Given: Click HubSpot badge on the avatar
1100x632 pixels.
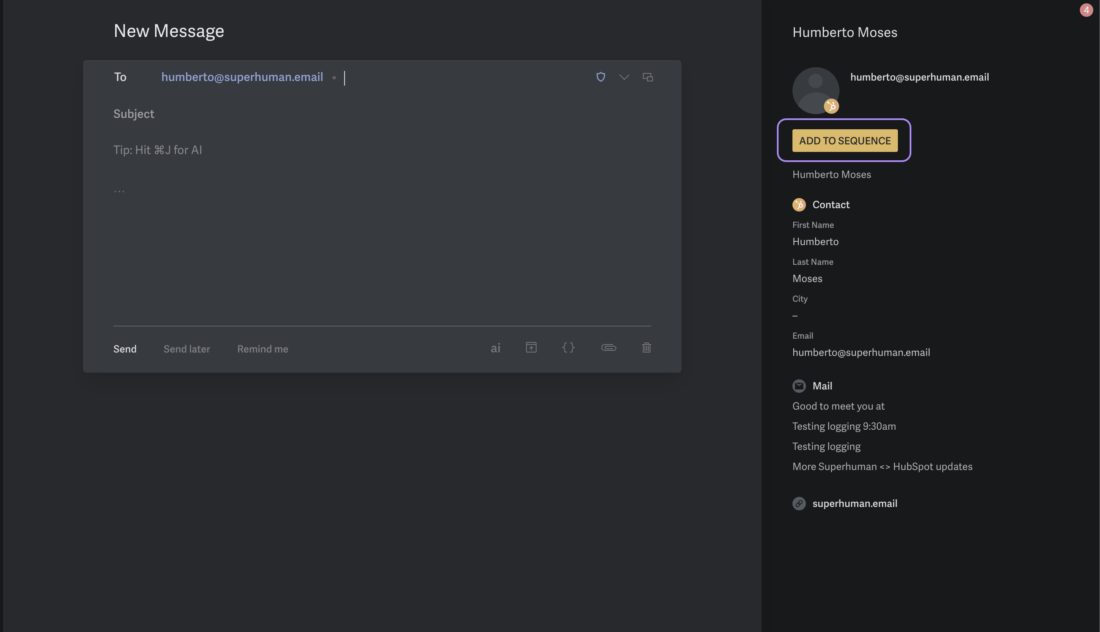Looking at the screenshot, I should [831, 106].
